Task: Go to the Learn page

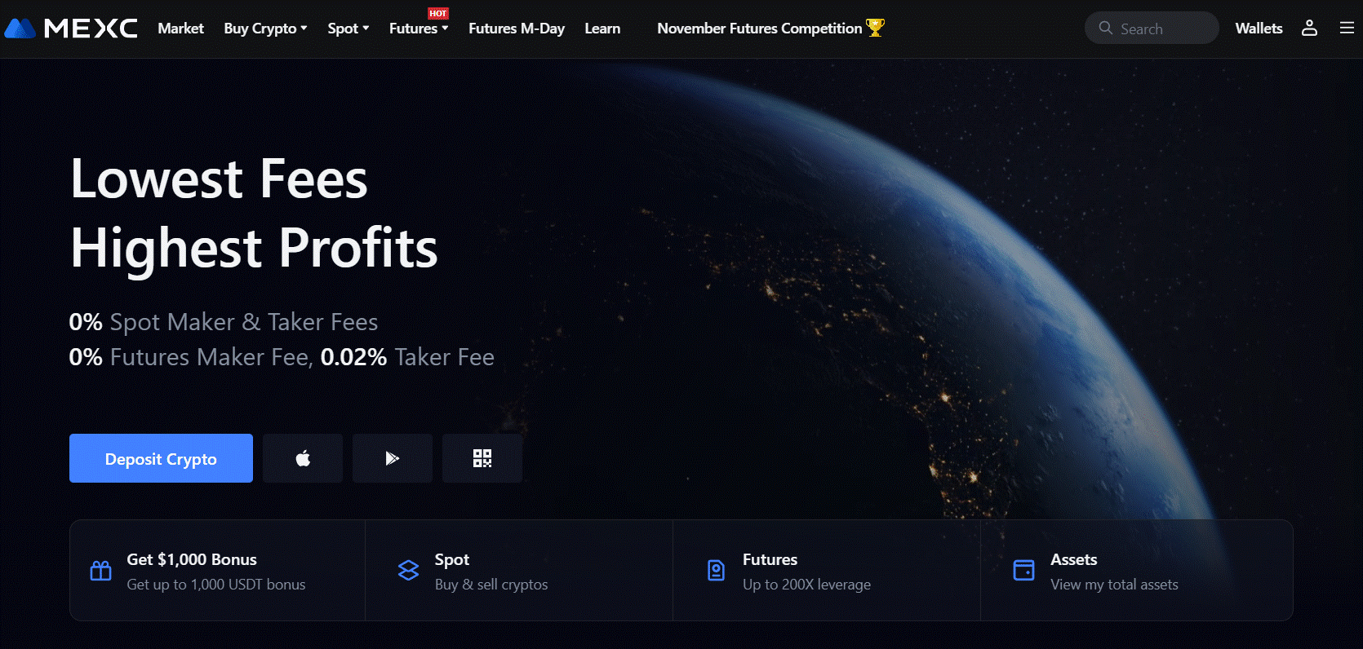Action: pos(602,29)
